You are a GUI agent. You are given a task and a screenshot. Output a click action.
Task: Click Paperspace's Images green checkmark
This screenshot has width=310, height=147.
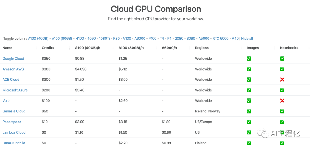click(x=249, y=122)
